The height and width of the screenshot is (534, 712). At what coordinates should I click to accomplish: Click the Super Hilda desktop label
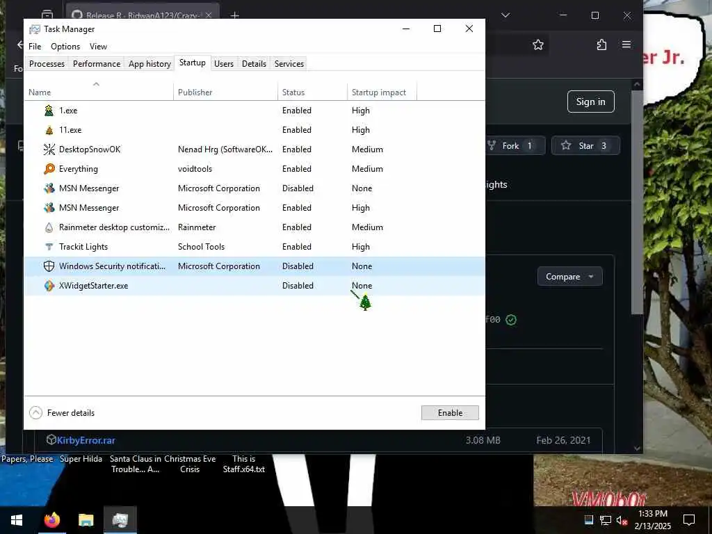click(x=81, y=459)
